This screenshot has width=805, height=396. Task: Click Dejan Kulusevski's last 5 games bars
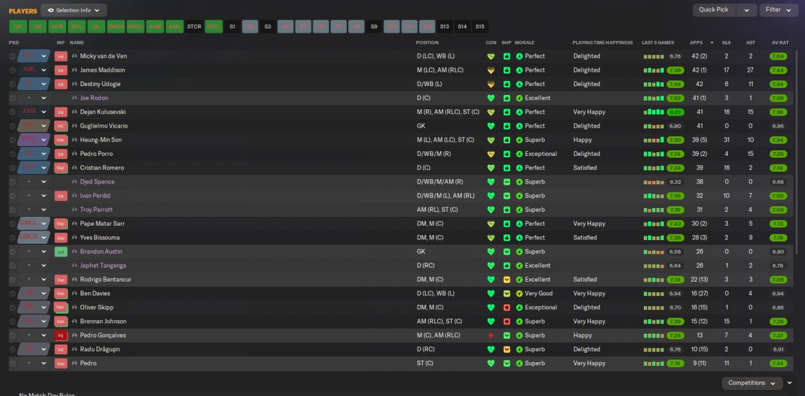point(653,113)
